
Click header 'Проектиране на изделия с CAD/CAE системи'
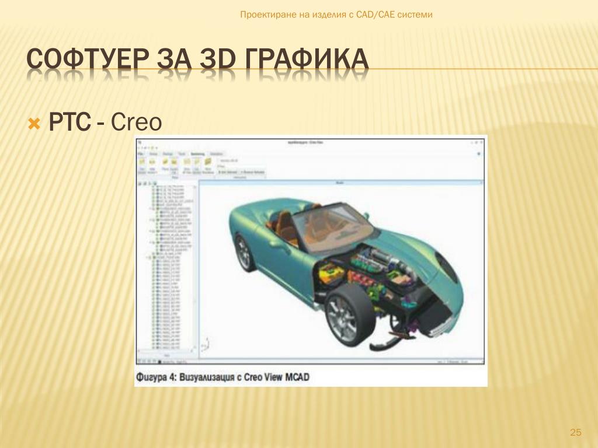coord(336,15)
